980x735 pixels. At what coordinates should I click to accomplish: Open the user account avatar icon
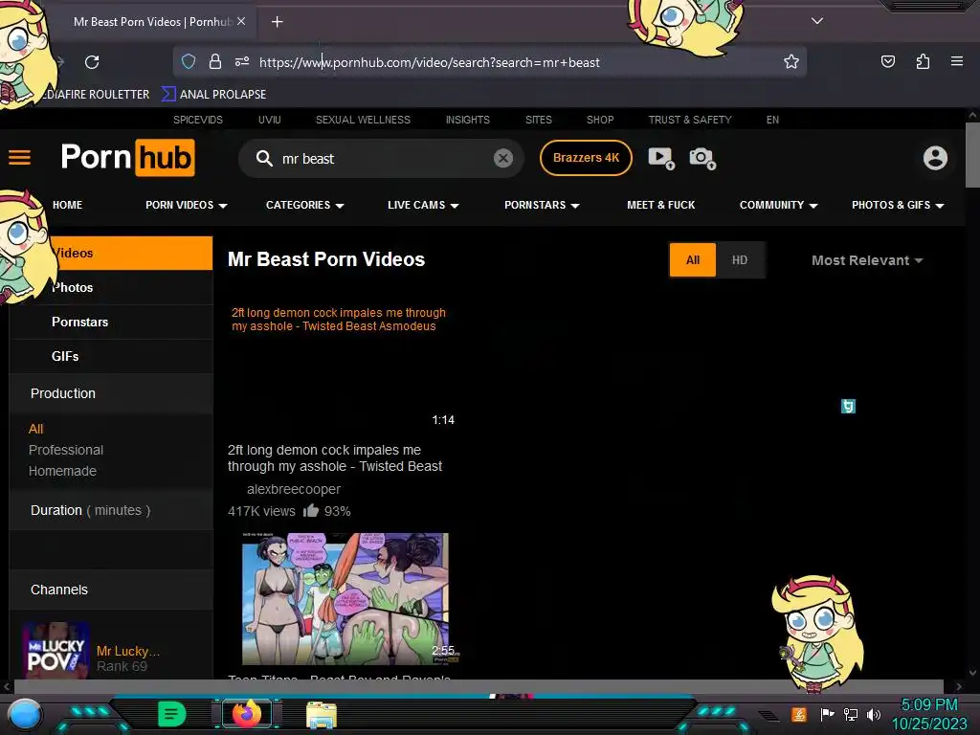935,158
